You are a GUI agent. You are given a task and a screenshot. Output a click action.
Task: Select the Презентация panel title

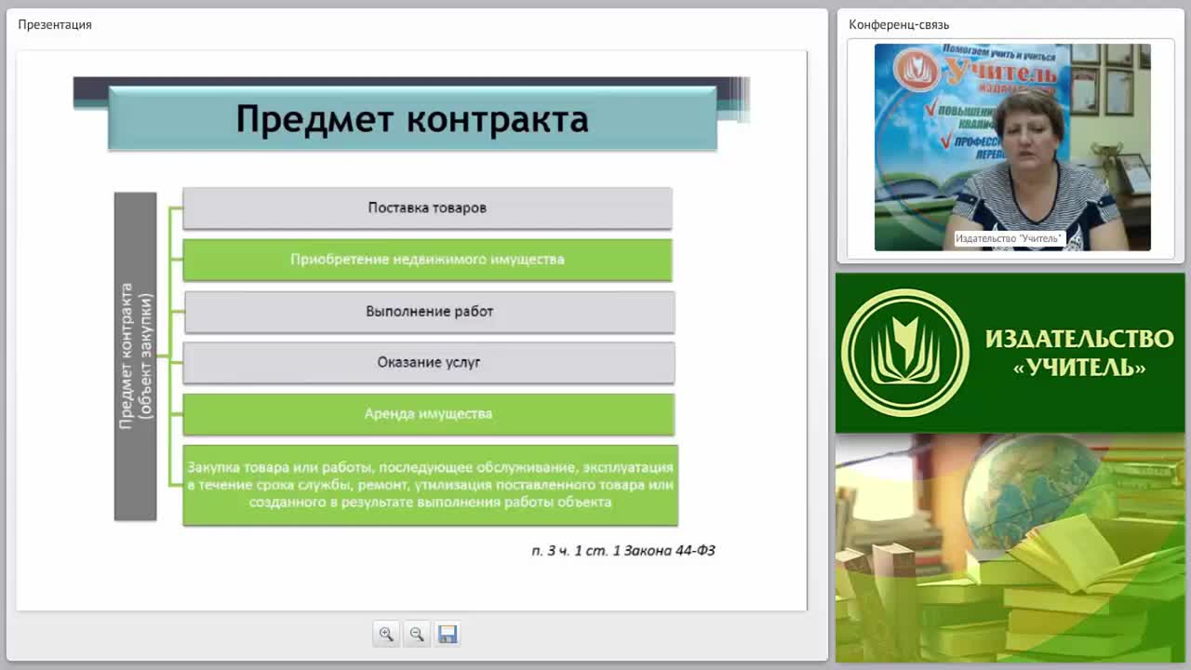click(55, 25)
